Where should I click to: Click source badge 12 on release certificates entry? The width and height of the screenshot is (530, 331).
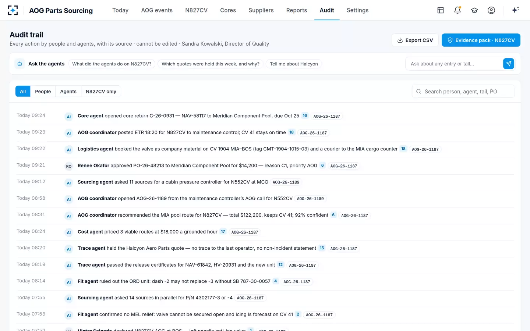click(x=280, y=264)
